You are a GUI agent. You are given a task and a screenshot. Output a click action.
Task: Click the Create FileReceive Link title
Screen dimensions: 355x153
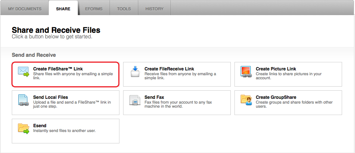169,69
